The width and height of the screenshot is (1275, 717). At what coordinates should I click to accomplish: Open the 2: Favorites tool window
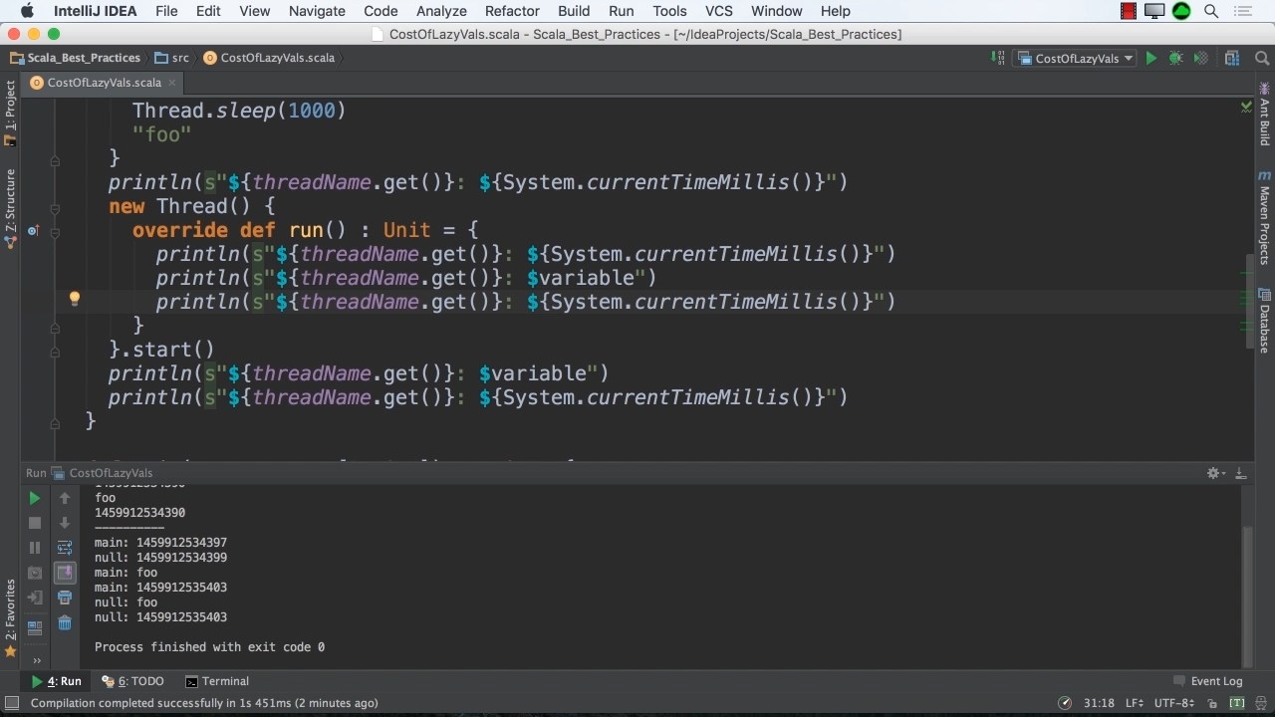point(10,617)
